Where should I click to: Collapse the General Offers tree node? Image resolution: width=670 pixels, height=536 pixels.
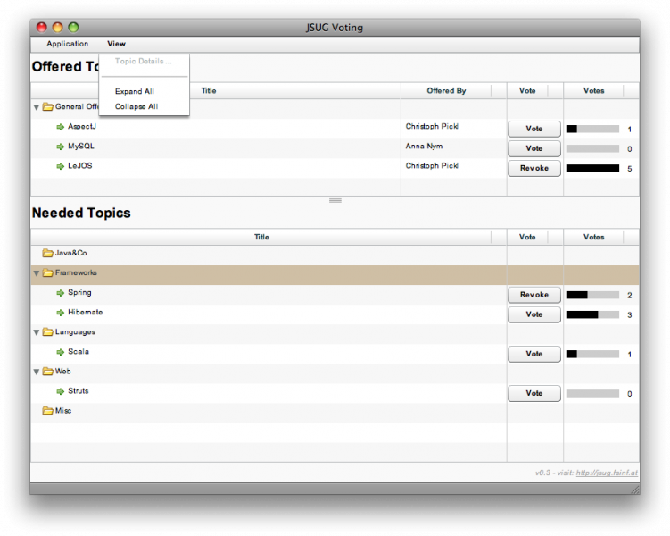click(37, 107)
